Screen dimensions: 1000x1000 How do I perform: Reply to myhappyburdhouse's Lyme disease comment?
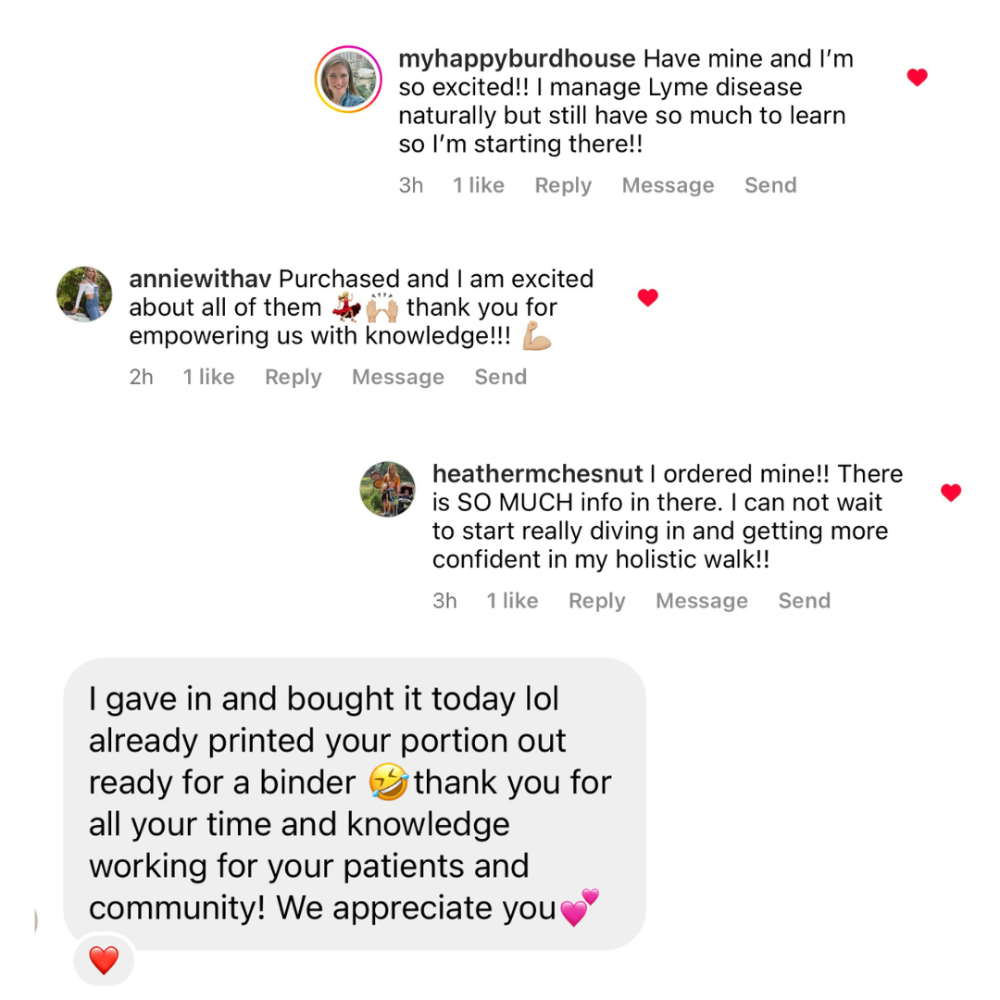point(563,185)
